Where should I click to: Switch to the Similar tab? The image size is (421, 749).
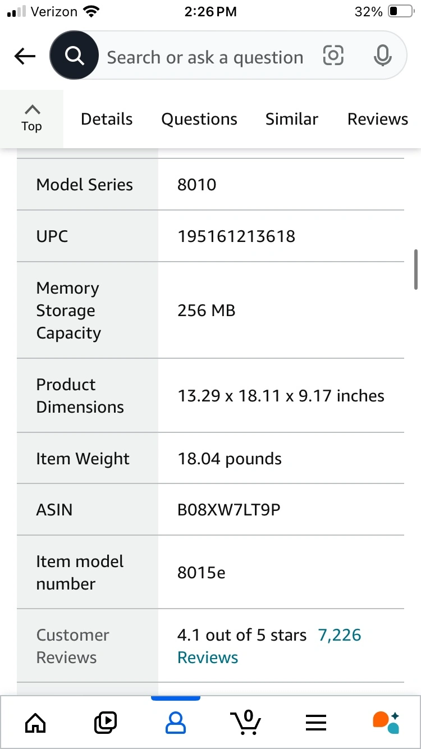coord(292,119)
